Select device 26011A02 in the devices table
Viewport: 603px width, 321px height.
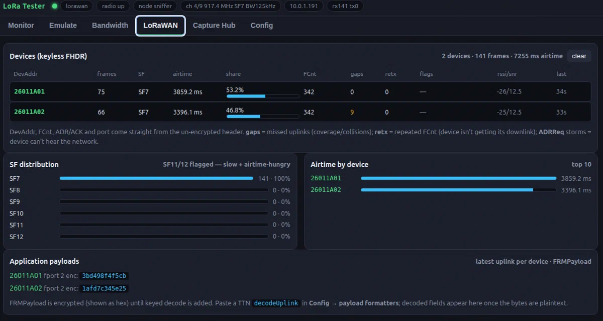click(x=300, y=112)
